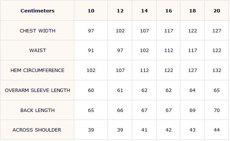
Task: Select the size 10 column header
Action: (x=91, y=11)
